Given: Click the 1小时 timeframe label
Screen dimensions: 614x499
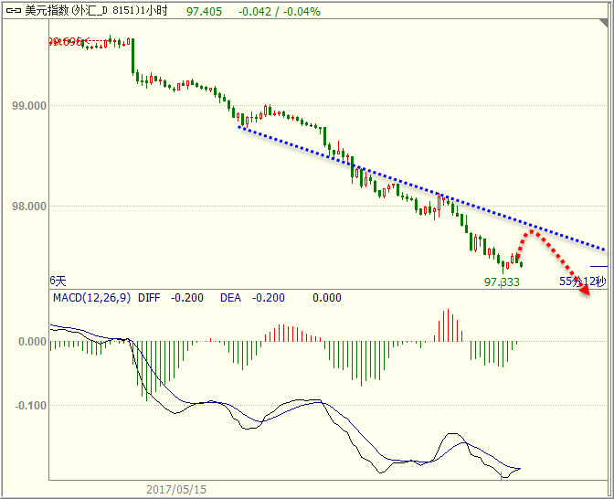Looking at the screenshot, I should pos(152,9).
